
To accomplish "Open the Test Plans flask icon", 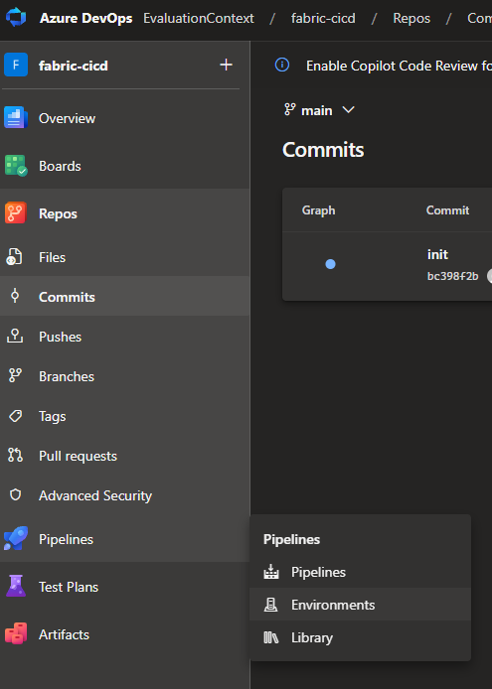I will tap(16, 586).
